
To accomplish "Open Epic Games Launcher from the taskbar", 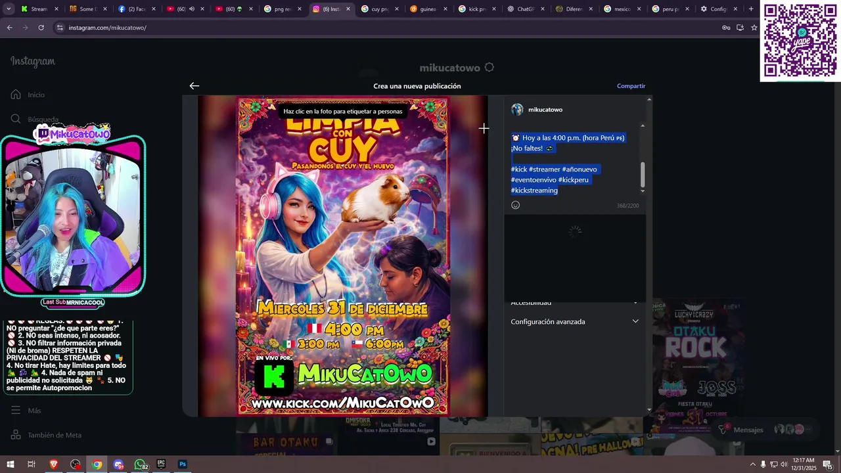I will coord(161,464).
